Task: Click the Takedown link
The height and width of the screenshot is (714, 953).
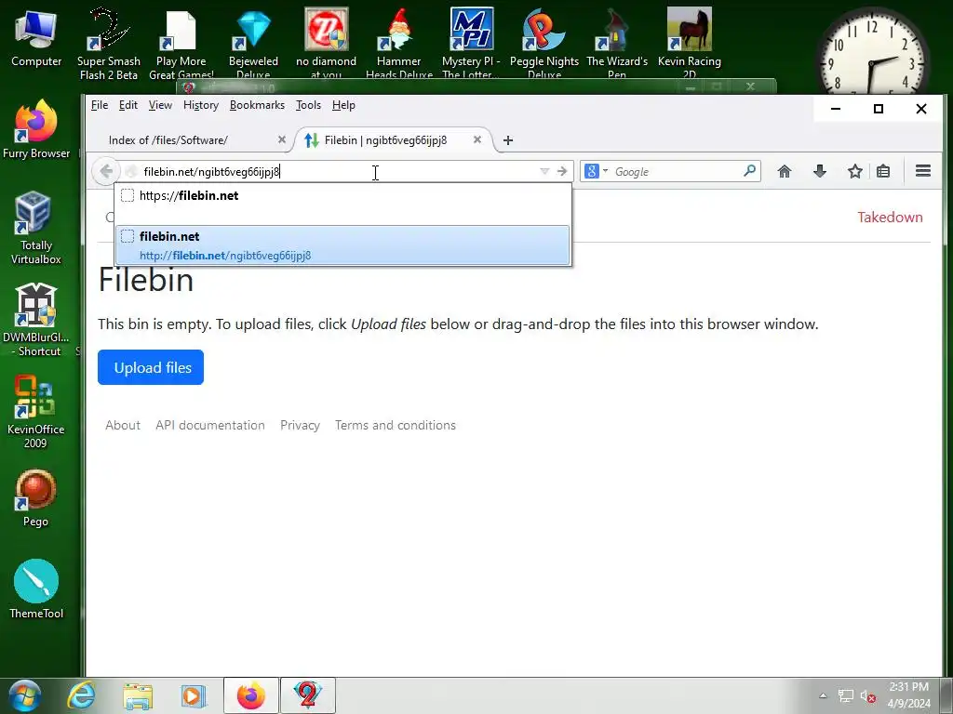Action: (x=890, y=218)
